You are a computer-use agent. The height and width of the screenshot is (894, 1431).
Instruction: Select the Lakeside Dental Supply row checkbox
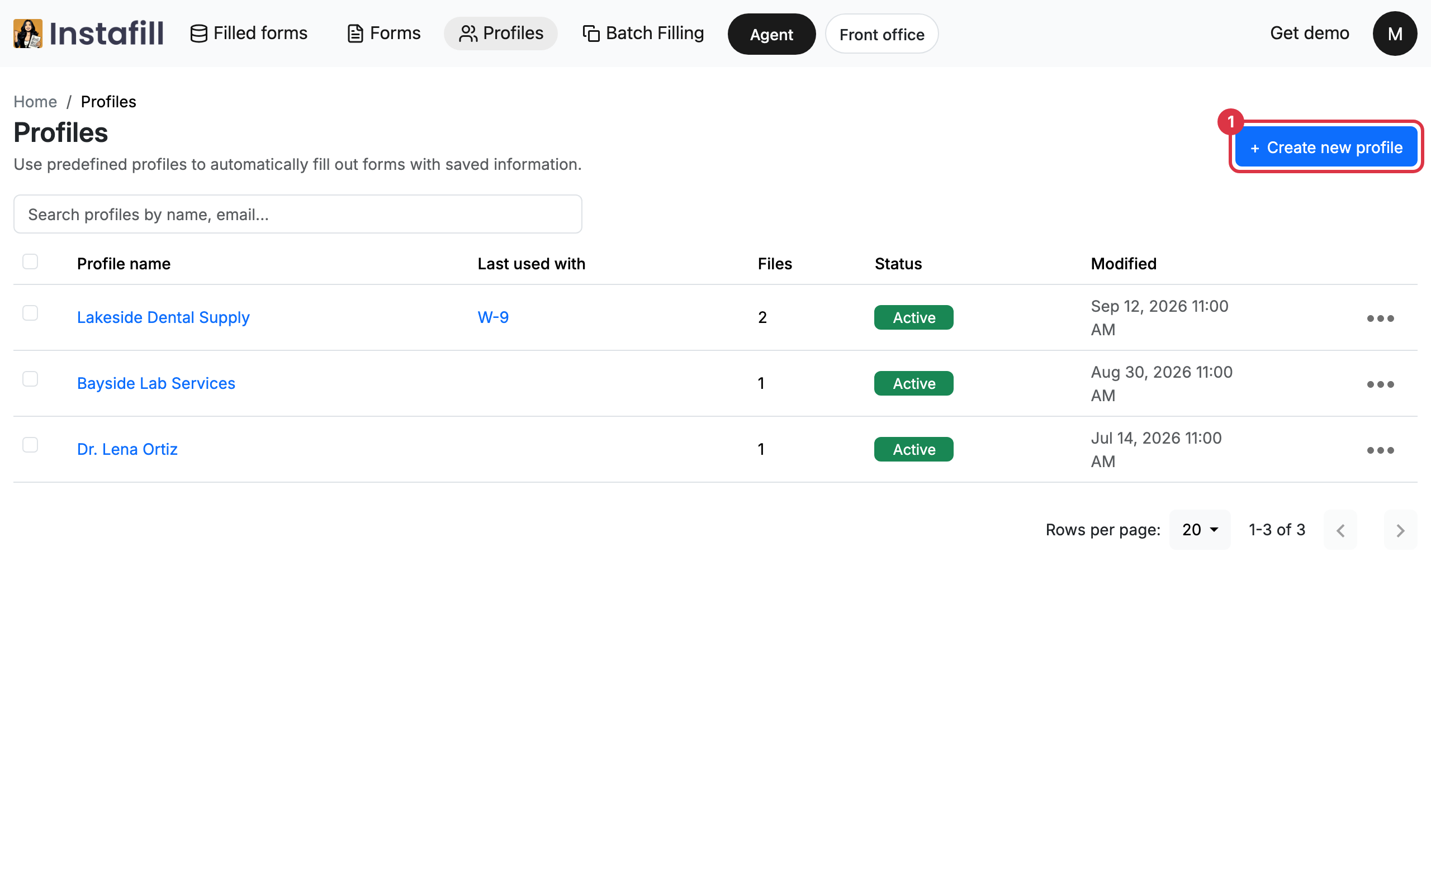click(x=30, y=313)
